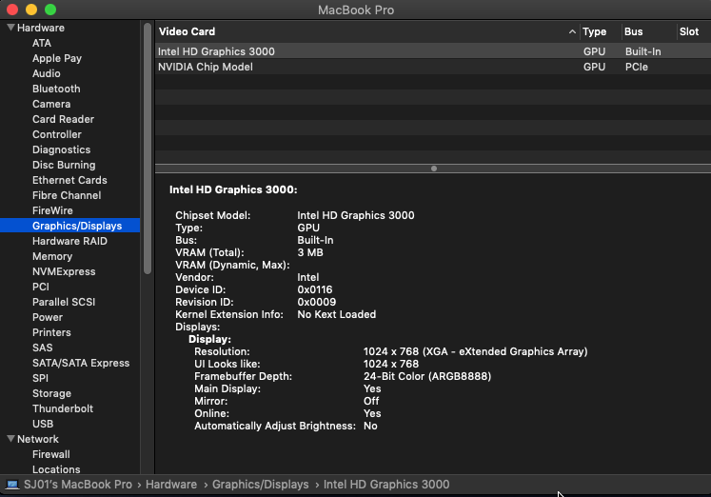Click the Revision ID value 0x0009
This screenshot has width=711, height=497.
[317, 302]
